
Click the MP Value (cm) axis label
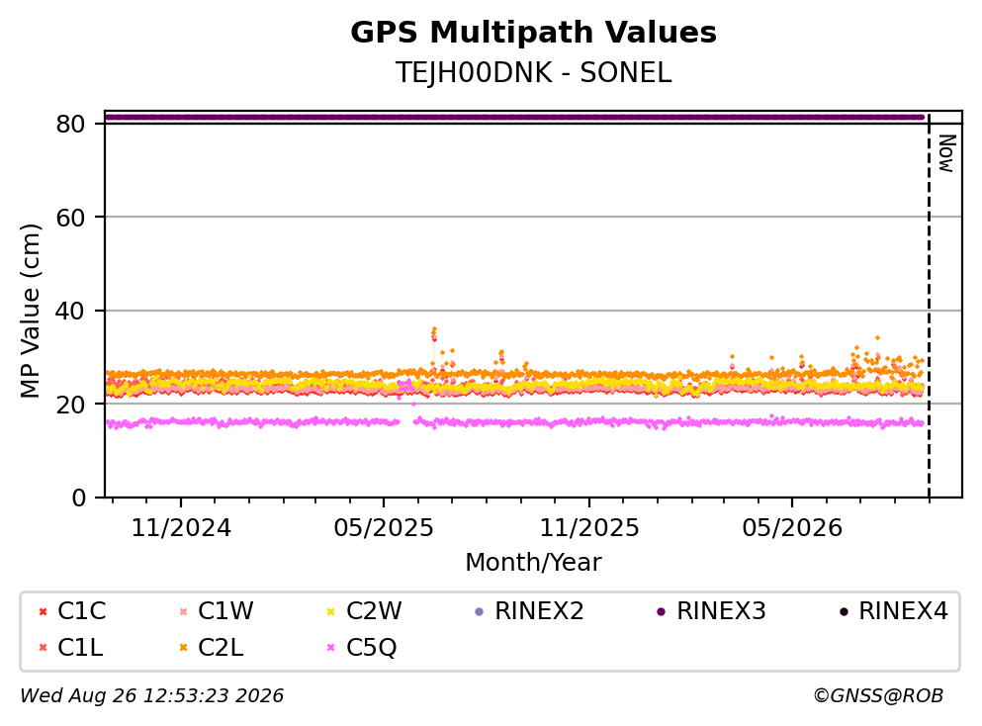click(x=30, y=311)
